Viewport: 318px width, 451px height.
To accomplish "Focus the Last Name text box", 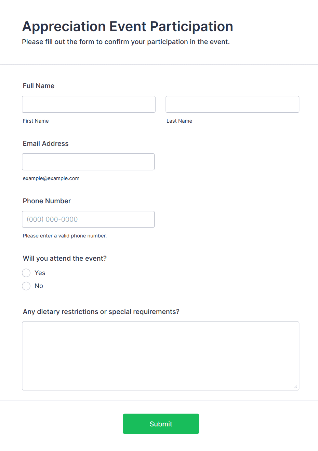I will 232,104.
